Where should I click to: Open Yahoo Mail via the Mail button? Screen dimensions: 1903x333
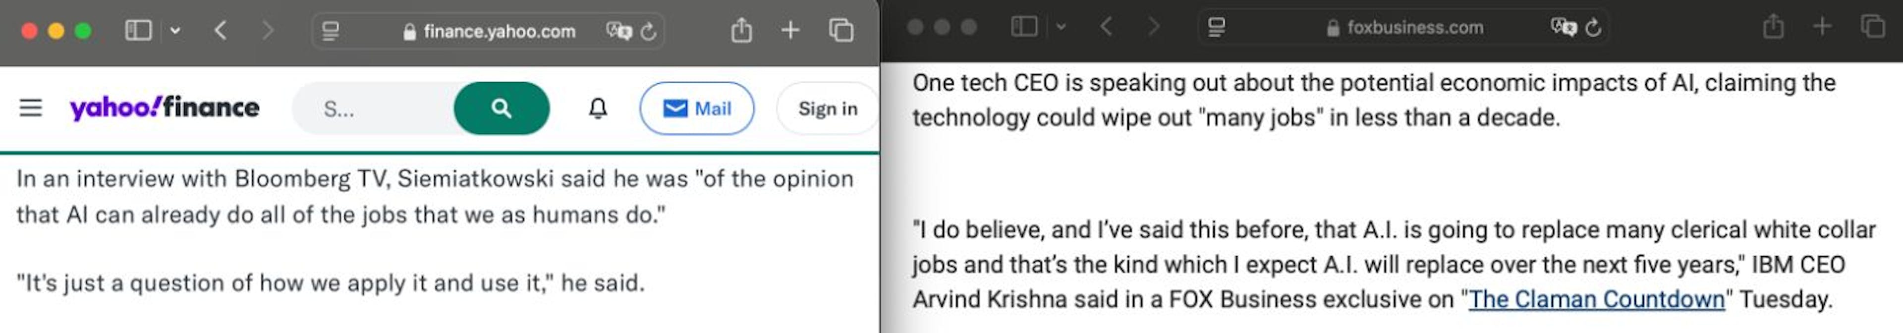[697, 108]
